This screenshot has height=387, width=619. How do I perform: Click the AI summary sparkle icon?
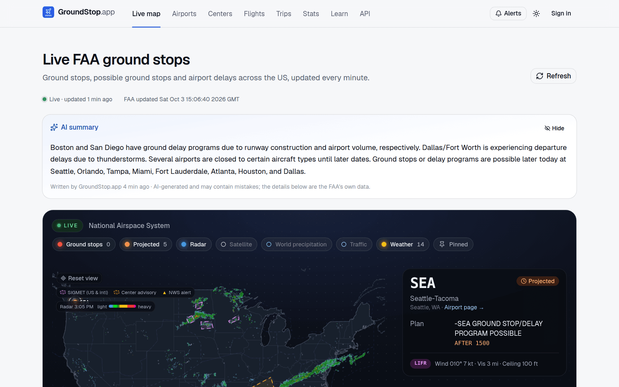click(x=54, y=127)
